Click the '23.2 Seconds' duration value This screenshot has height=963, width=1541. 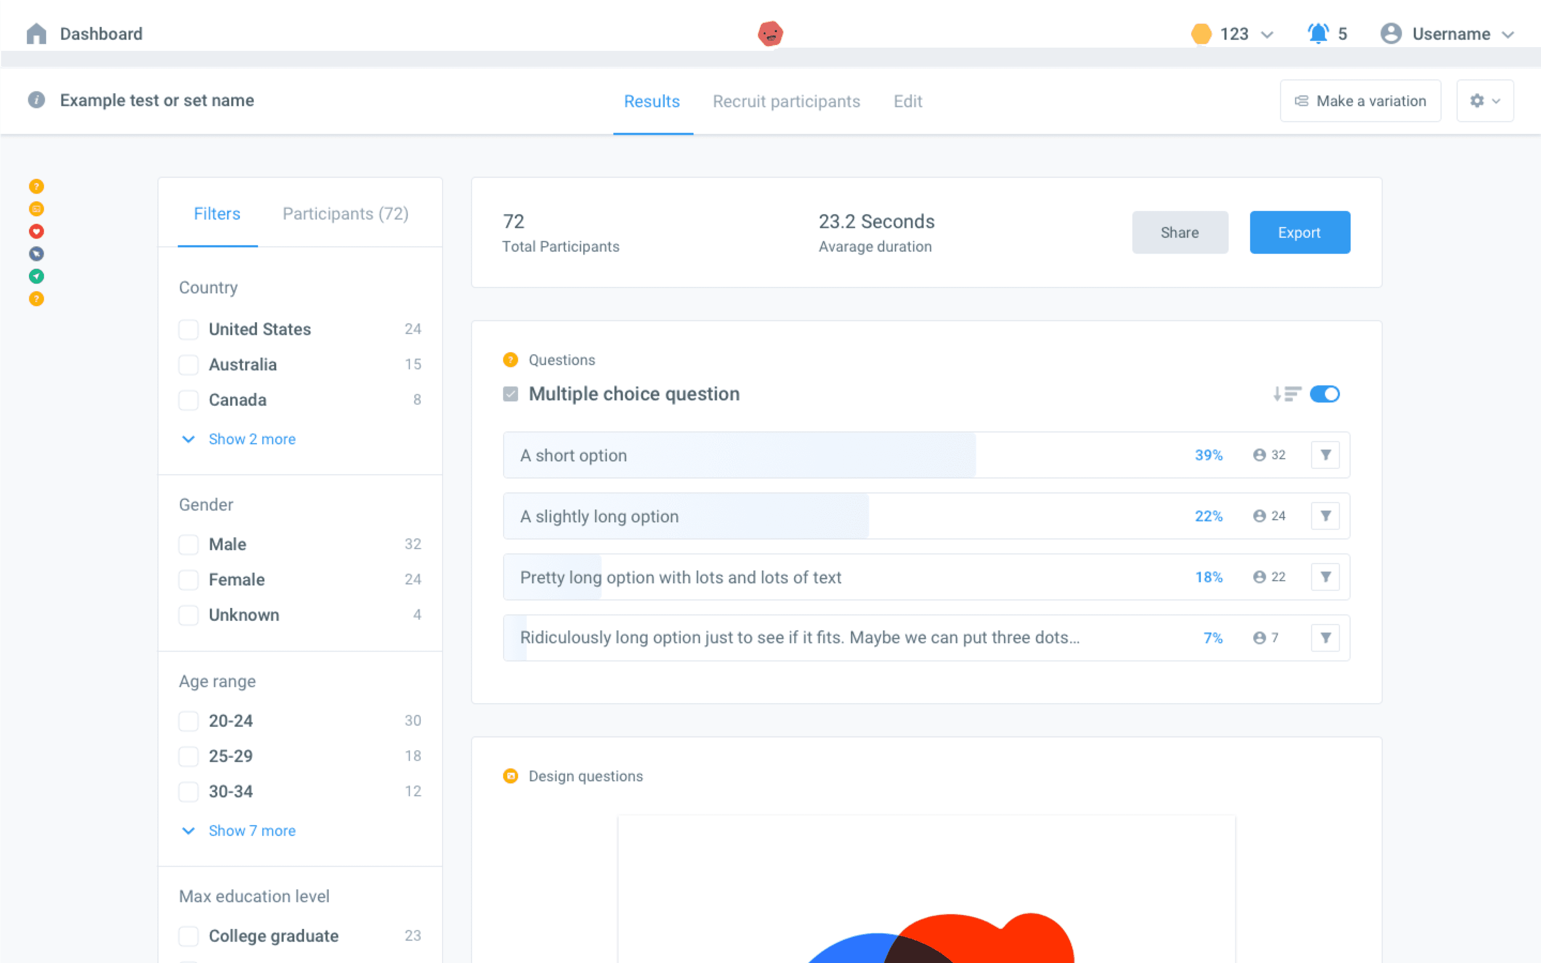click(x=876, y=221)
